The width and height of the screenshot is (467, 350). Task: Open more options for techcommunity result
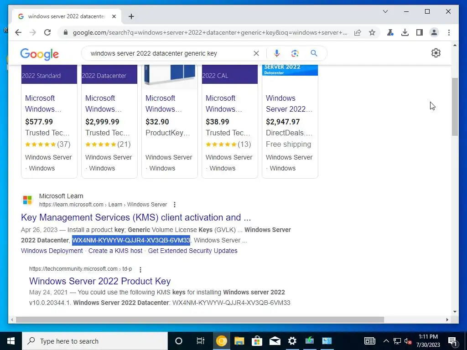tap(140, 269)
